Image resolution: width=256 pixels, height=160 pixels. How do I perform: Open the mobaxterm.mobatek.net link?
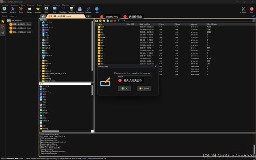pyautogui.click(x=94, y=158)
